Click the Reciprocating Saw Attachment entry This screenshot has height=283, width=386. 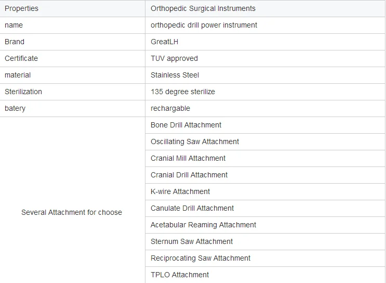point(201,258)
